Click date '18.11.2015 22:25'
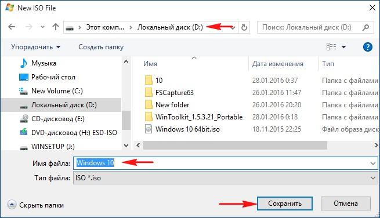The height and width of the screenshot is (218, 380). (277, 129)
